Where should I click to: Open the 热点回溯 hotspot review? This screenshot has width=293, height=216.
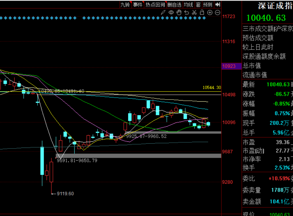tap(155, 5)
